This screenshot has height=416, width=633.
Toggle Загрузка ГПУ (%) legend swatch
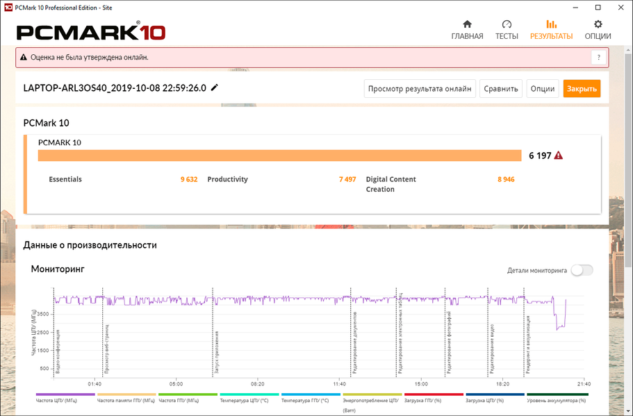pyautogui.click(x=434, y=394)
